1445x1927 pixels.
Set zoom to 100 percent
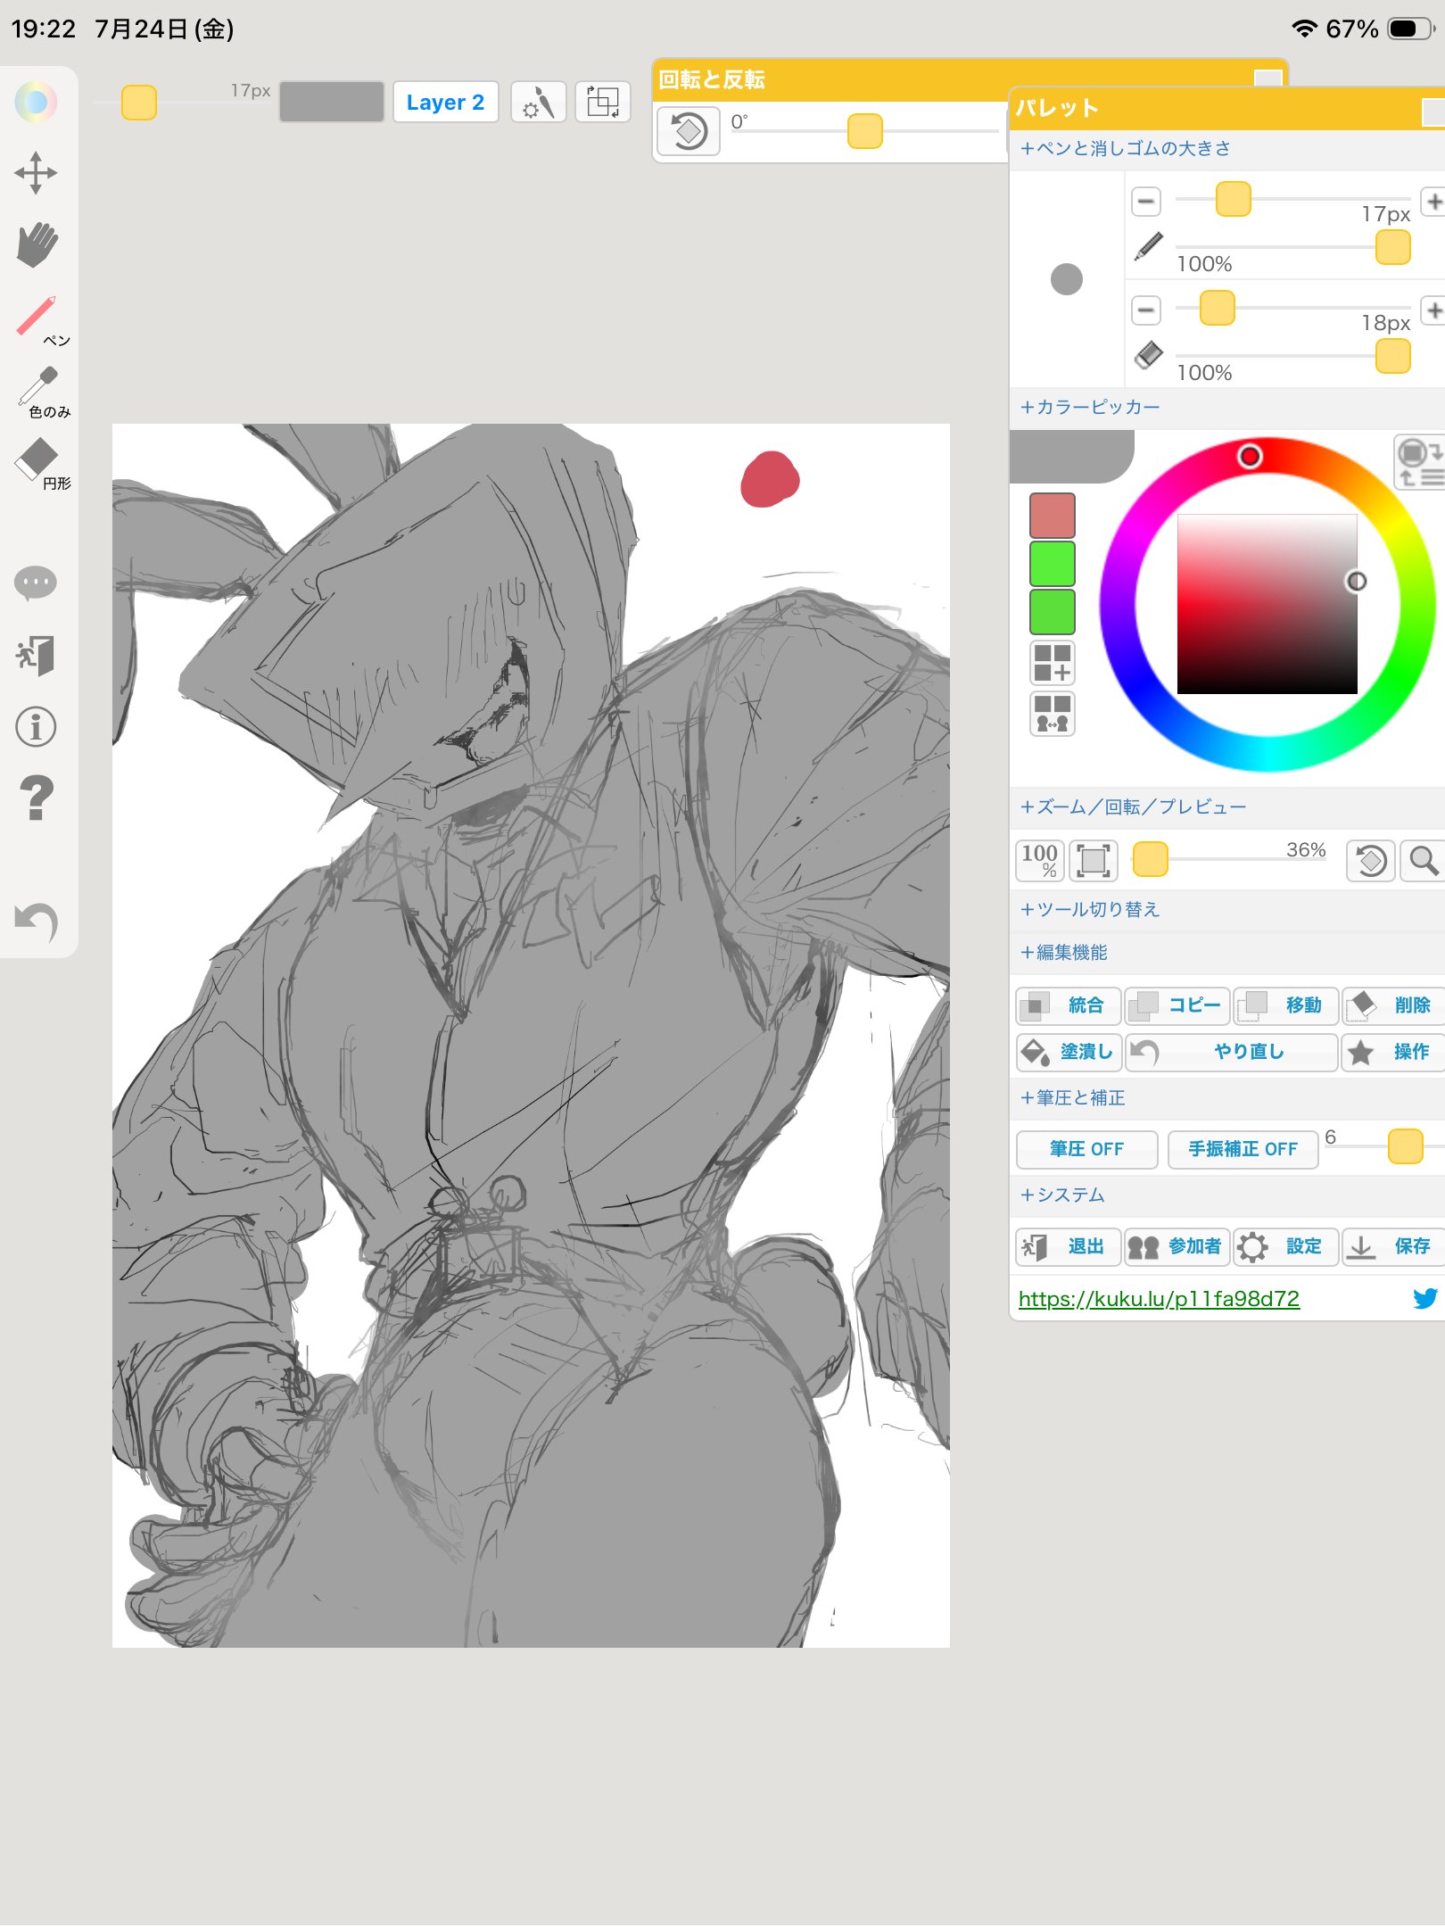coord(1039,860)
